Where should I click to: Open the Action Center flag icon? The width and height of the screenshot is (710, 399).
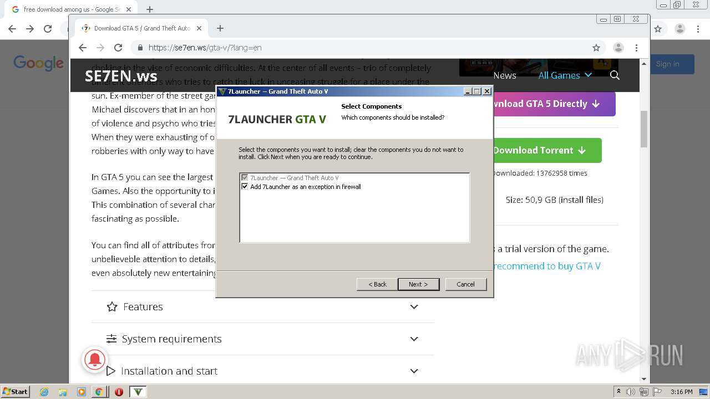(x=656, y=392)
